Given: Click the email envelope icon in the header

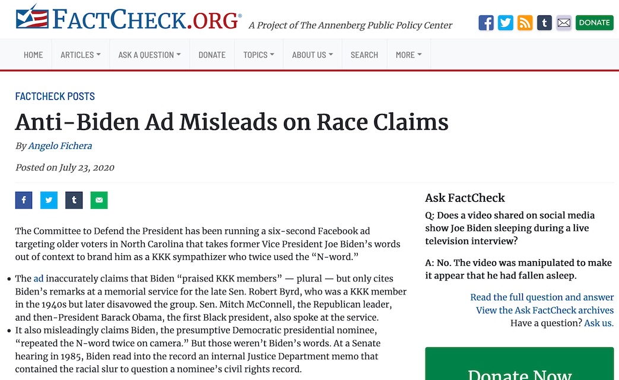Looking at the screenshot, I should pyautogui.click(x=564, y=23).
